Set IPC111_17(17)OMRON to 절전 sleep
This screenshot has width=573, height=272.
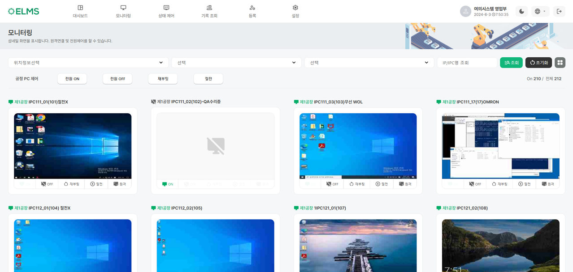point(524,184)
